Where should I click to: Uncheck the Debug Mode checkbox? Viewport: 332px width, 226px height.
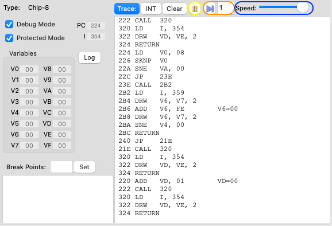point(9,24)
